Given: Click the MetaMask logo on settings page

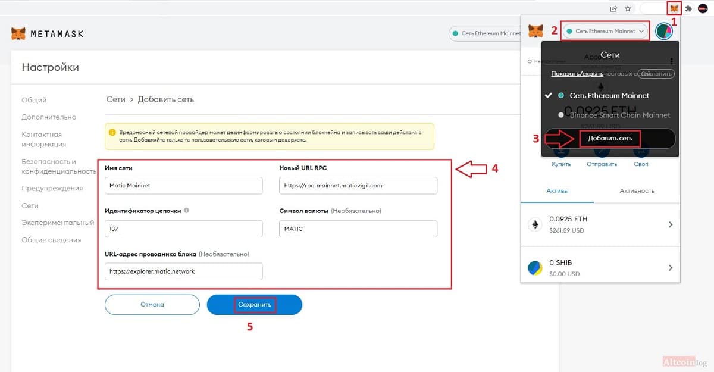Looking at the screenshot, I should click(x=48, y=33).
